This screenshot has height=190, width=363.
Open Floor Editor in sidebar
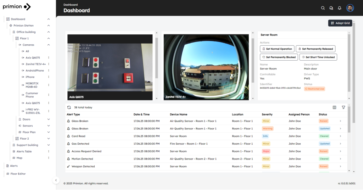click(x=18, y=174)
